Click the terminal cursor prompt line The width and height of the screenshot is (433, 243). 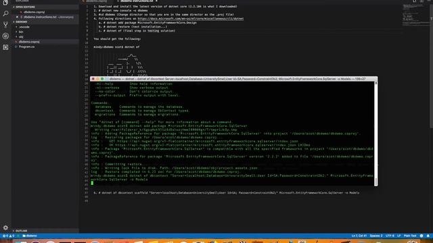point(92,183)
